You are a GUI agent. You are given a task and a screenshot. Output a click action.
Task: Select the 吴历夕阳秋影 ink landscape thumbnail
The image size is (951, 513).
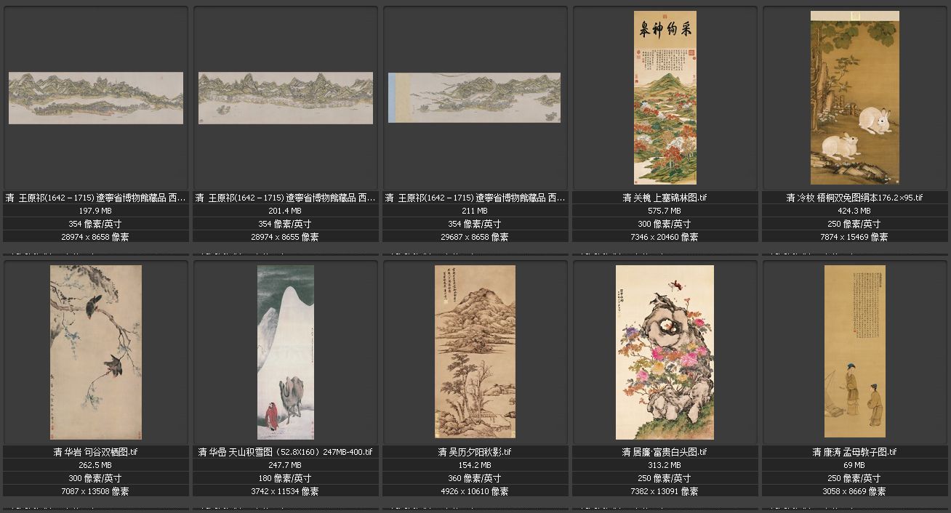[x=475, y=352]
